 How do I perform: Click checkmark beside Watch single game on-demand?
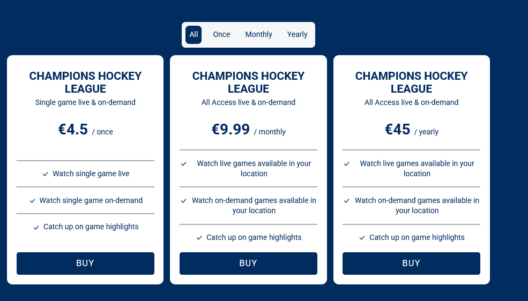tap(32, 201)
